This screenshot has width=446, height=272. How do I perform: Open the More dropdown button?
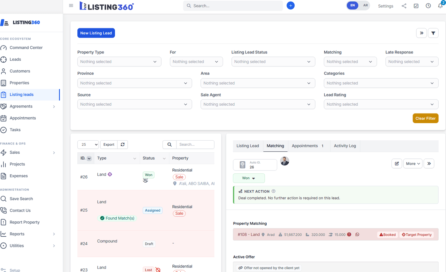click(413, 164)
